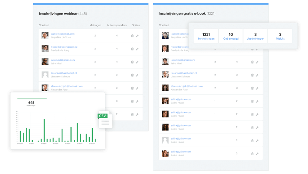Viewport: 308px width, 174px height.
Task: Click the tallest green bar in the chart
Action: click(44, 130)
